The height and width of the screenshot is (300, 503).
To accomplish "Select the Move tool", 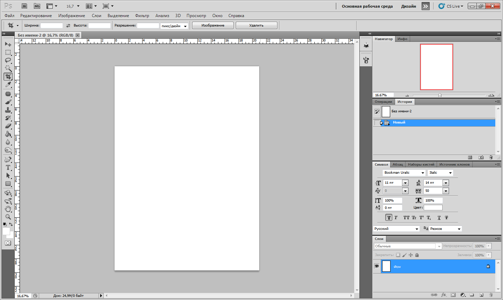I will [x=8, y=44].
